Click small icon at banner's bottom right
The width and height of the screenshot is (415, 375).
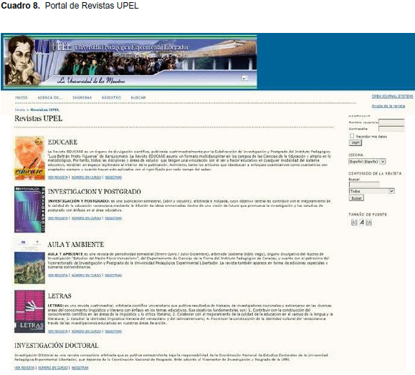pyautogui.click(x=245, y=78)
